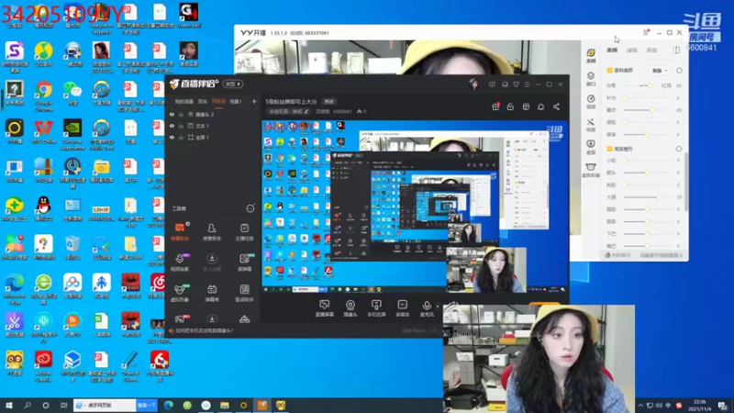The height and width of the screenshot is (413, 734).
Task: Open the 直播伴侣 title bar hamburger menu
Action: [x=527, y=84]
